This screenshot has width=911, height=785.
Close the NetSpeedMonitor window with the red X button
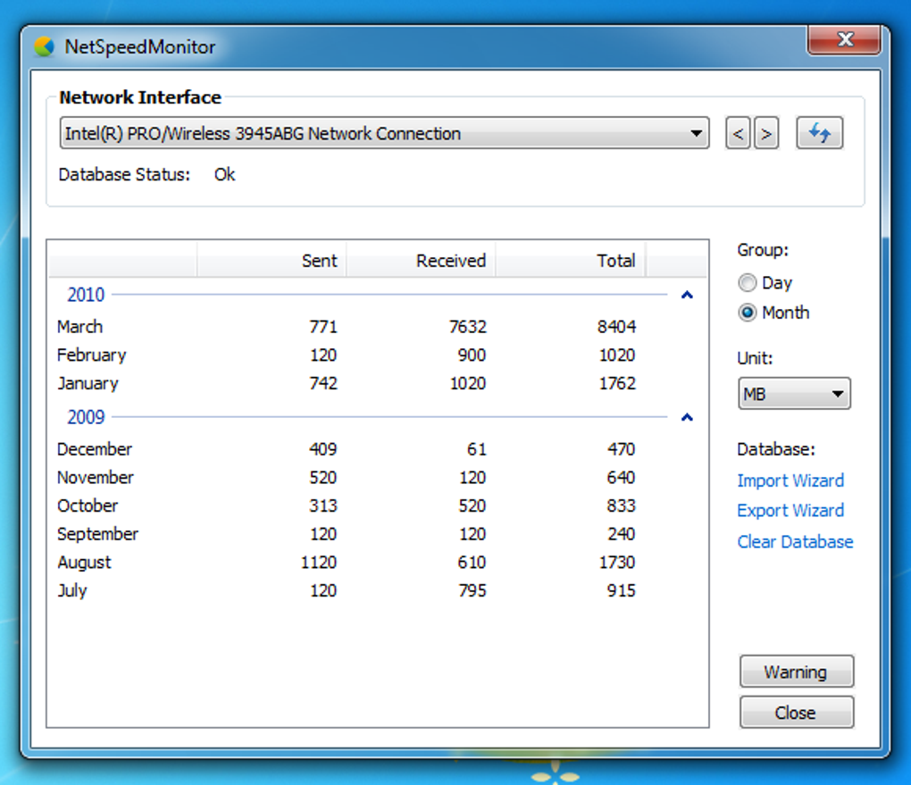[x=844, y=39]
